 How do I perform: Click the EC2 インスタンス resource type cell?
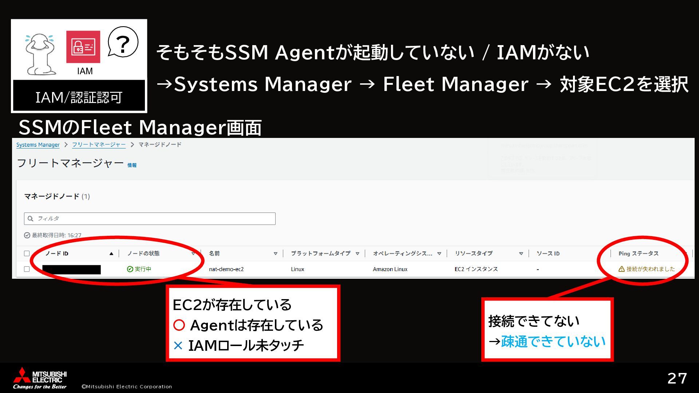[476, 269]
